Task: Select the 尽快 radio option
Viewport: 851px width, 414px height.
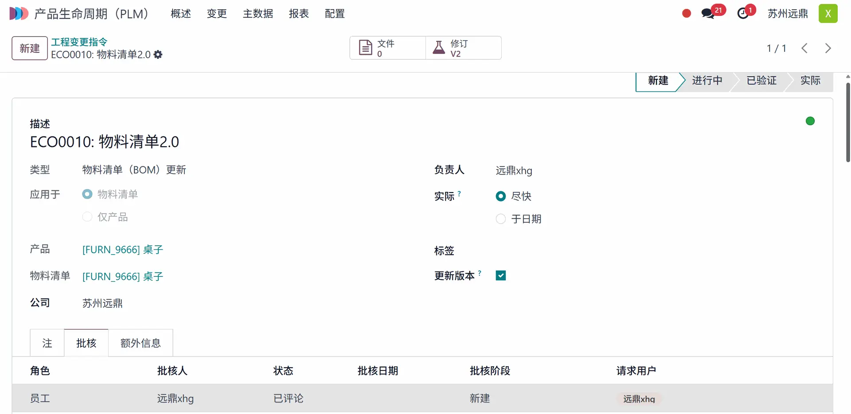Action: point(501,196)
